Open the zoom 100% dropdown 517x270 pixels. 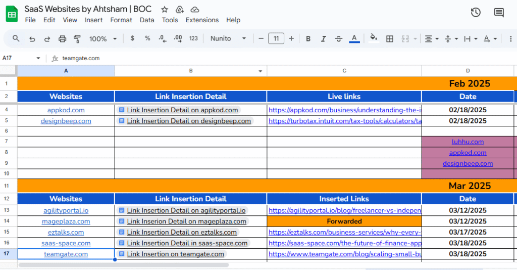pos(103,39)
